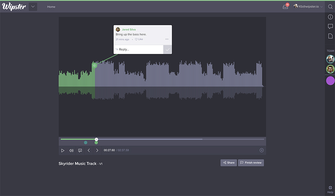The image size is (335, 196).
Task: Click the V1 version label
Action: click(x=100, y=164)
